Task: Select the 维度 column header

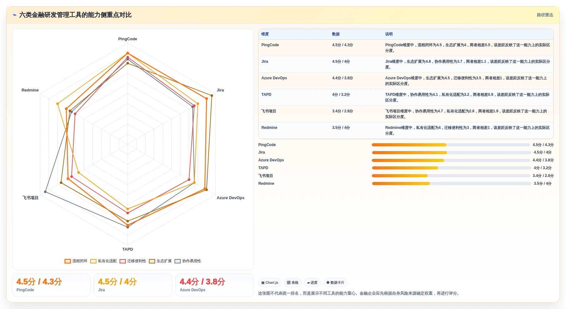Action: coord(265,34)
